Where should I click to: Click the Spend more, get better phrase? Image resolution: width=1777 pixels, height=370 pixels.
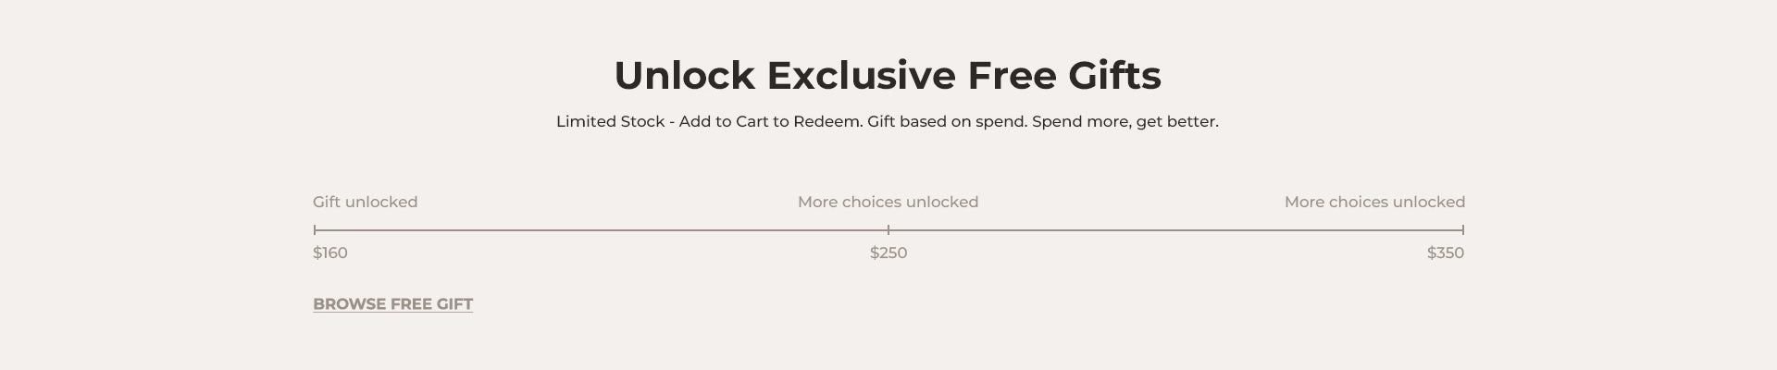[1125, 121]
